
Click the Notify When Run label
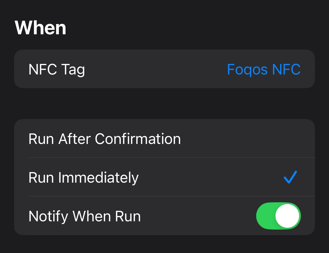84,216
